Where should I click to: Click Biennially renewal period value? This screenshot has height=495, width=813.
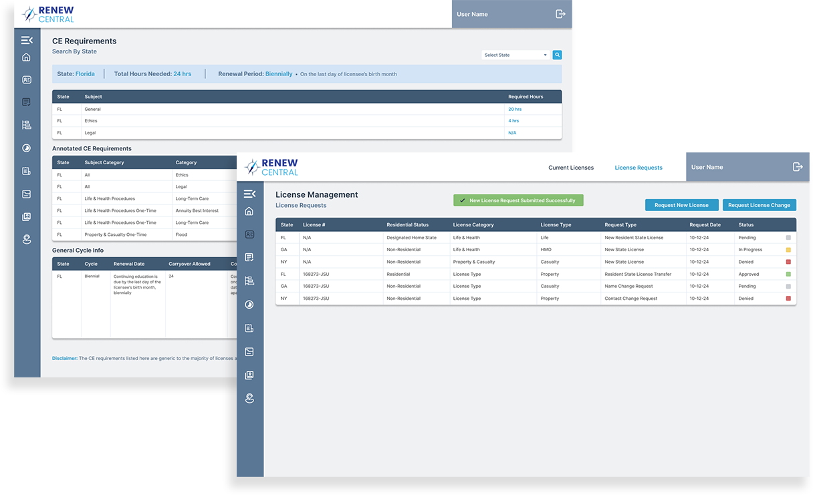(279, 74)
